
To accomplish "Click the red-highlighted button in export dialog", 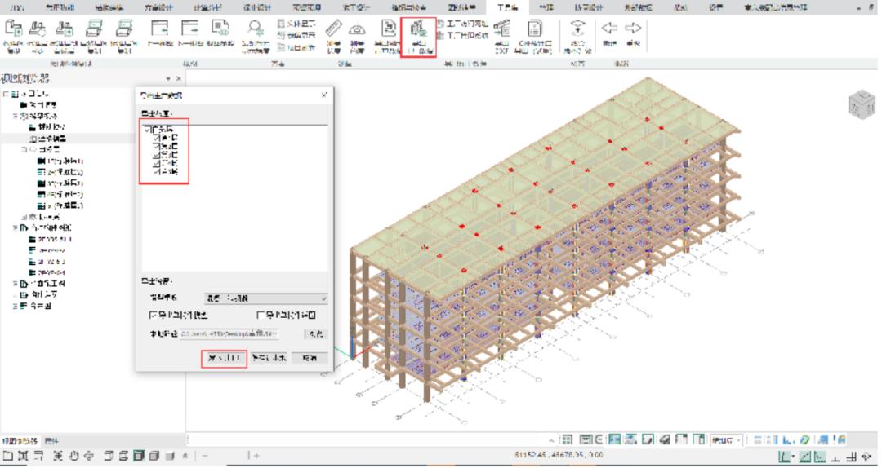I will point(224,359).
